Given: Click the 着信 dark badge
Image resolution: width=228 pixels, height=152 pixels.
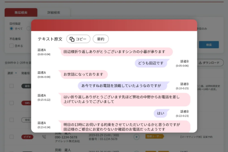Looking at the screenshot, I should point(27,86).
